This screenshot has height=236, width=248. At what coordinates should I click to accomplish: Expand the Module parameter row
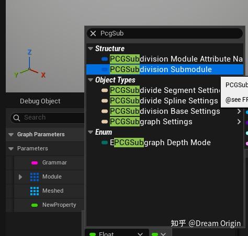click(20, 177)
